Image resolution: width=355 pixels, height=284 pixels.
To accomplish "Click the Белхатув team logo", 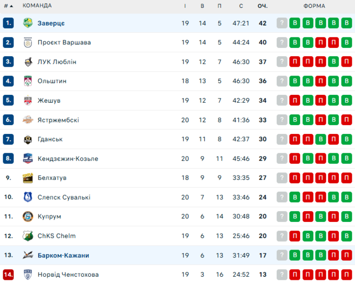I will [x=28, y=178].
